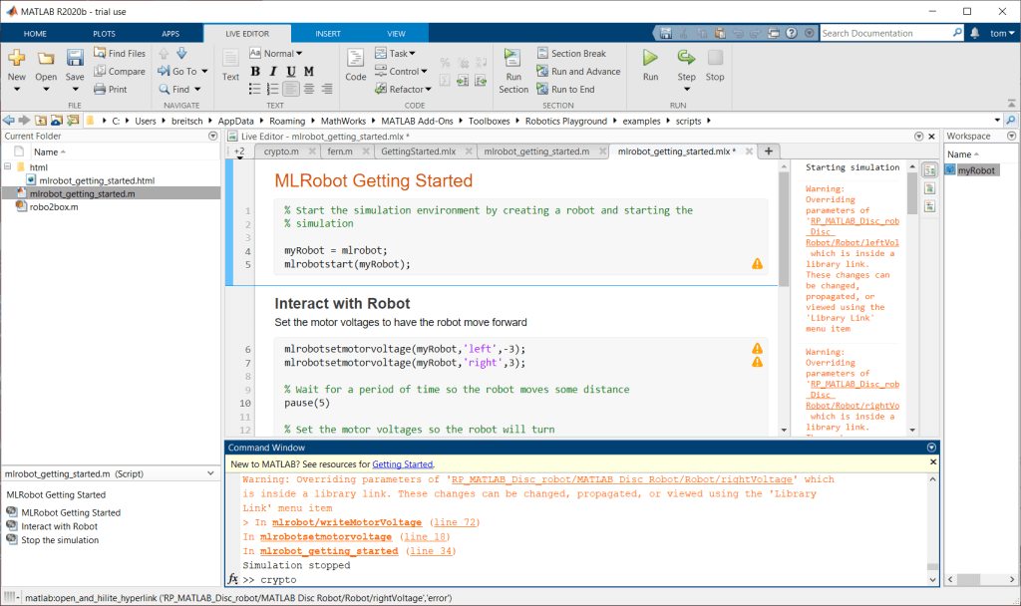Insert a Section Break
Image resolution: width=1021 pixels, height=606 pixels.
click(x=569, y=54)
